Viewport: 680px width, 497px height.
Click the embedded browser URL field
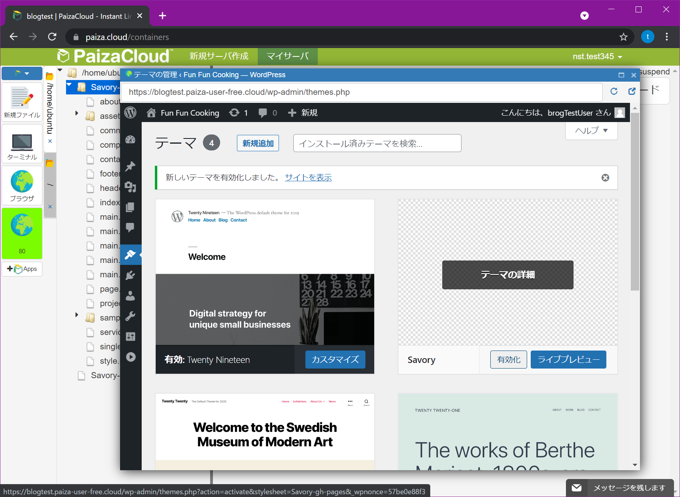[x=361, y=92]
